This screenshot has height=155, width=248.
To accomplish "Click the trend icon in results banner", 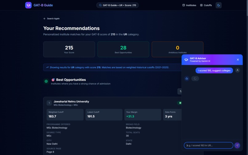I will 47,67.
